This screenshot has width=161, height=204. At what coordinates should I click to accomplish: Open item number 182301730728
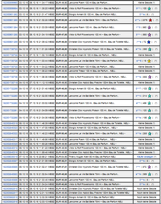coord(10,55)
